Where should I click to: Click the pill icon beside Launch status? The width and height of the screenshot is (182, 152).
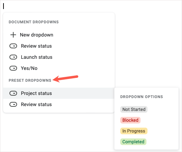[13, 57]
